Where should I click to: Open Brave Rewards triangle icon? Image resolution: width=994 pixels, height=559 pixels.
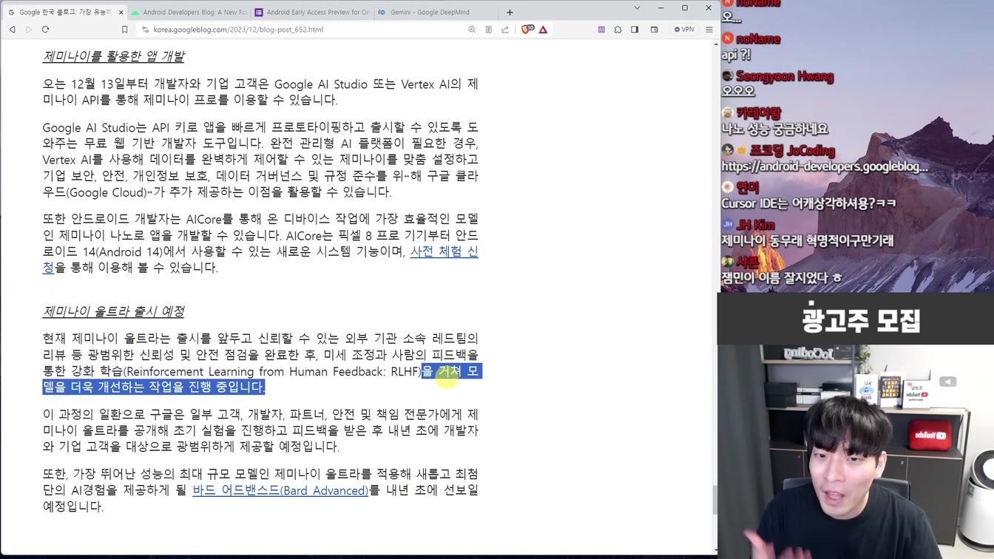coord(543,30)
